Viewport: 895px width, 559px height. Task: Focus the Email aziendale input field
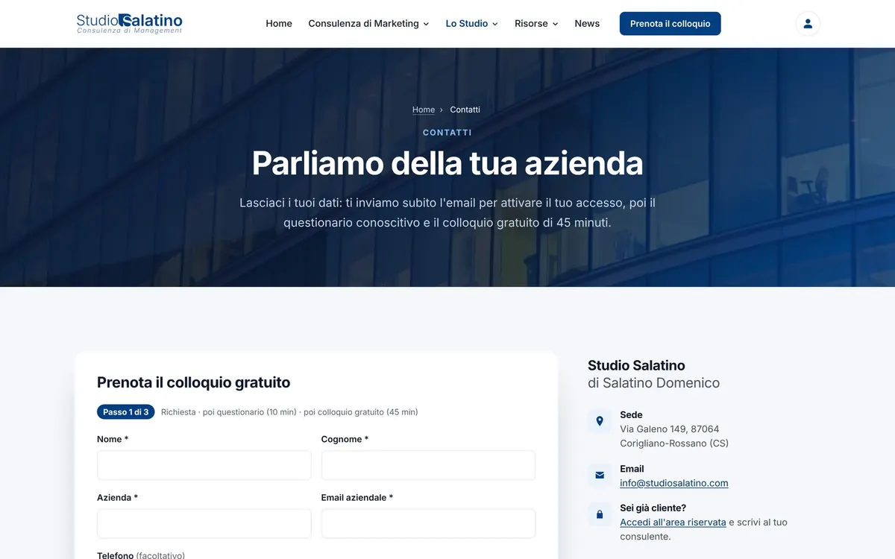coord(428,523)
